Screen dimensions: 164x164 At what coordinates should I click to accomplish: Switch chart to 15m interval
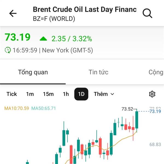[x=48, y=94]
